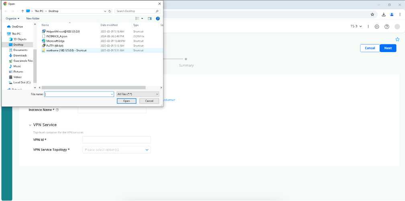Select the INSTANCE_A.json file
The width and height of the screenshot is (405, 201).
pyautogui.click(x=57, y=36)
